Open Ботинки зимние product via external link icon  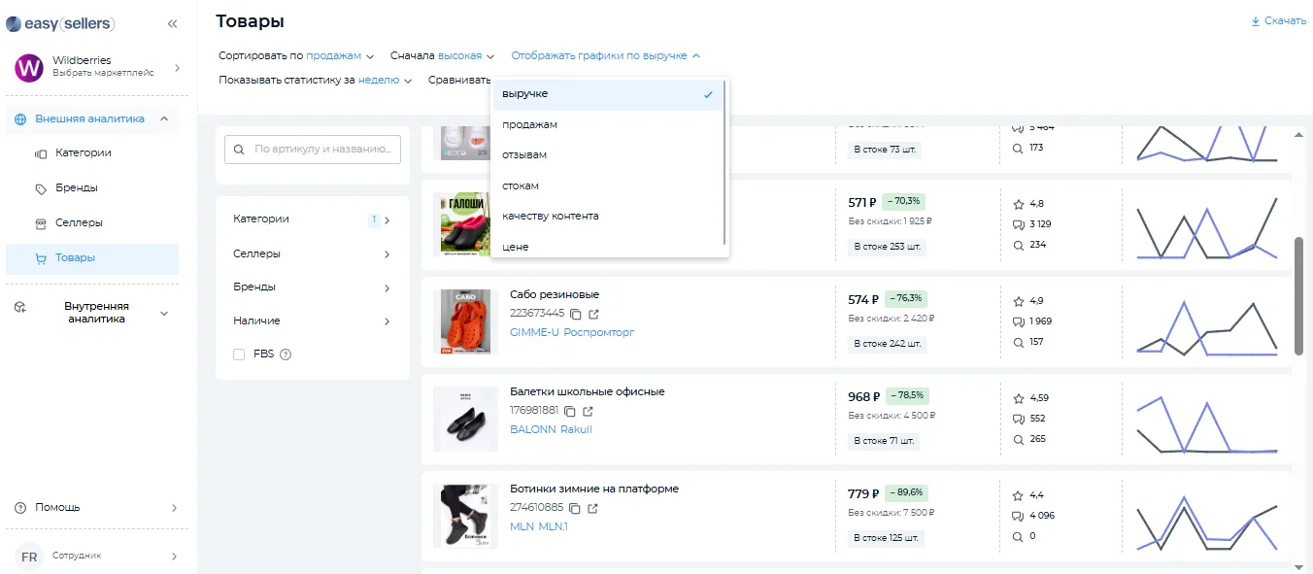coord(593,508)
